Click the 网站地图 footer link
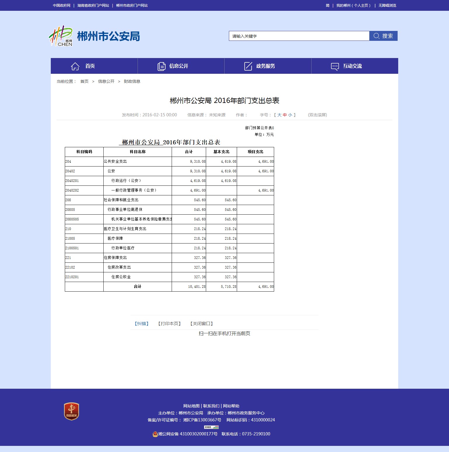Viewport: 449px width, 452px height. click(191, 406)
